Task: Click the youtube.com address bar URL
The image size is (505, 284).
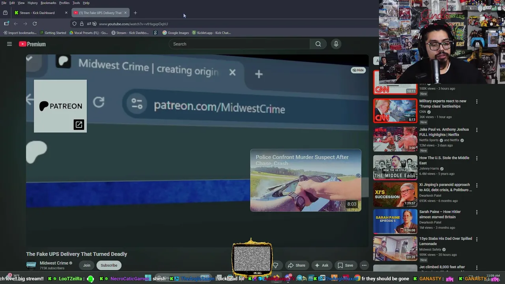Action: click(x=133, y=24)
